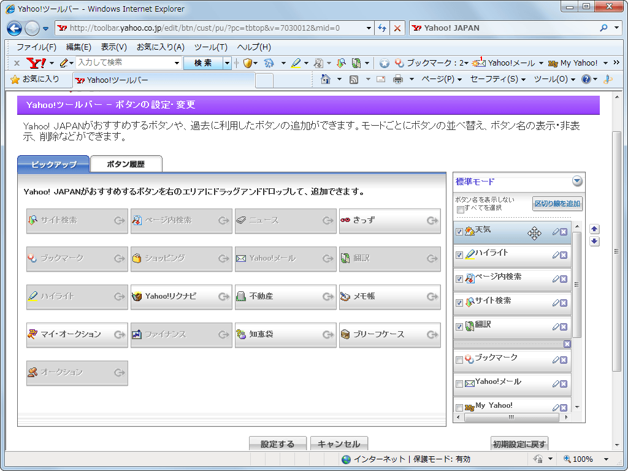
Task: Click the page vertical scrollbar thumb
Action: pos(616,251)
